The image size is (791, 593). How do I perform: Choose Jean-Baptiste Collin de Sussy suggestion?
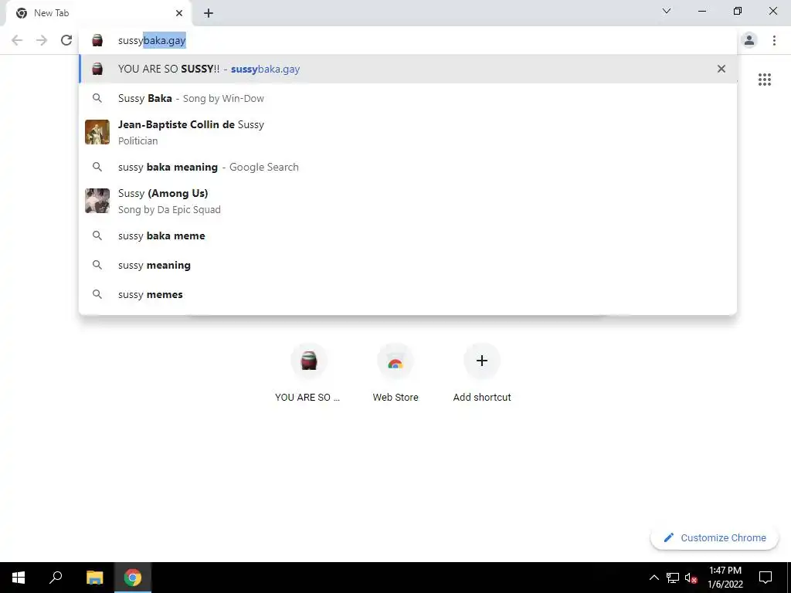pos(408,132)
